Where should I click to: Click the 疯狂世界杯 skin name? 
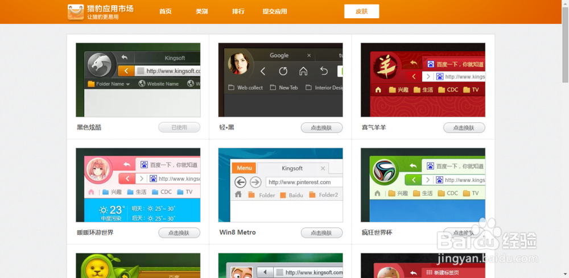click(x=377, y=233)
